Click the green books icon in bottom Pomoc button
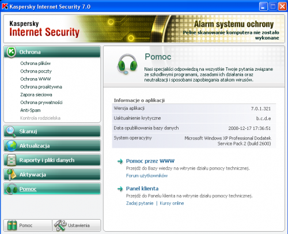The height and width of the screenshot is (234, 288). (12, 225)
